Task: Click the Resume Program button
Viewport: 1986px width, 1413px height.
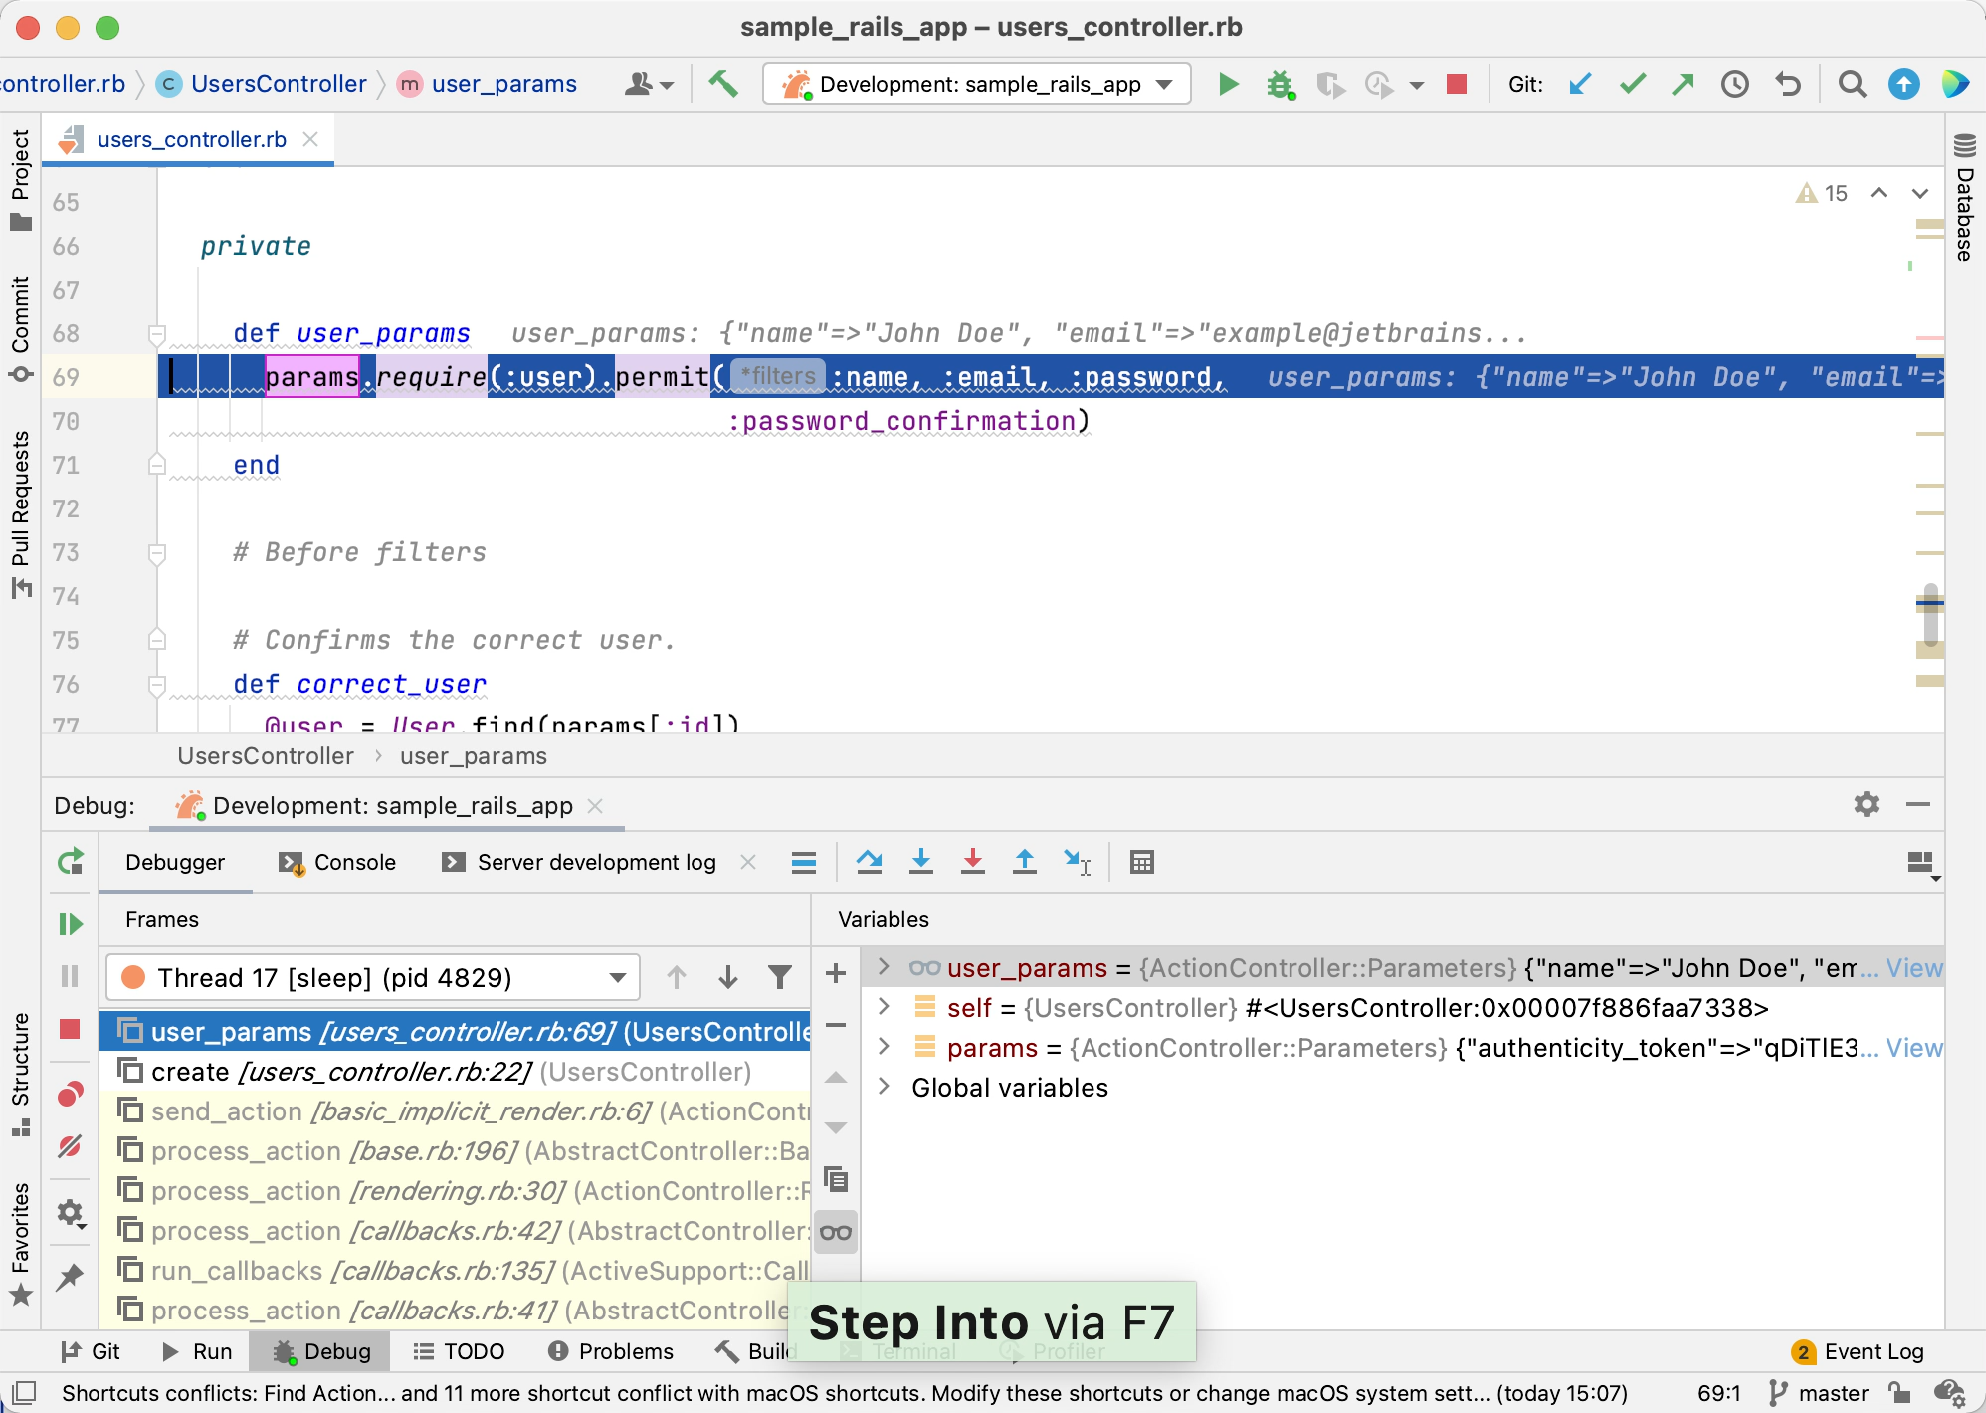Action: coord(70,924)
